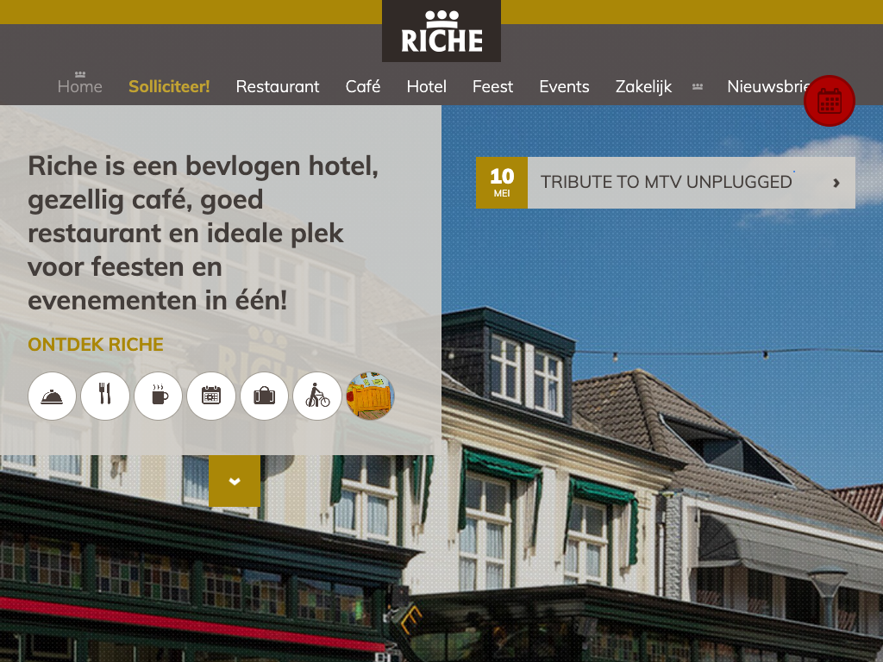Click the hotel service bell icon
The image size is (883, 662).
pyautogui.click(x=52, y=397)
